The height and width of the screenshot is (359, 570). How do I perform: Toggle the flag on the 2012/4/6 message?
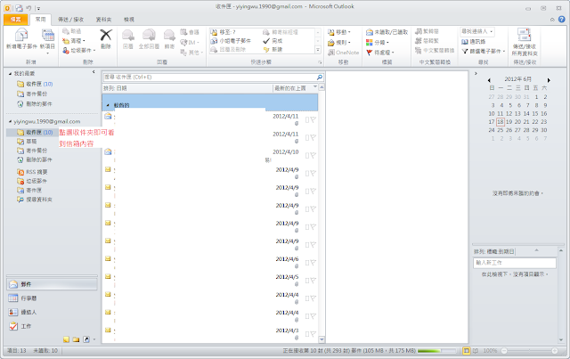click(x=313, y=263)
